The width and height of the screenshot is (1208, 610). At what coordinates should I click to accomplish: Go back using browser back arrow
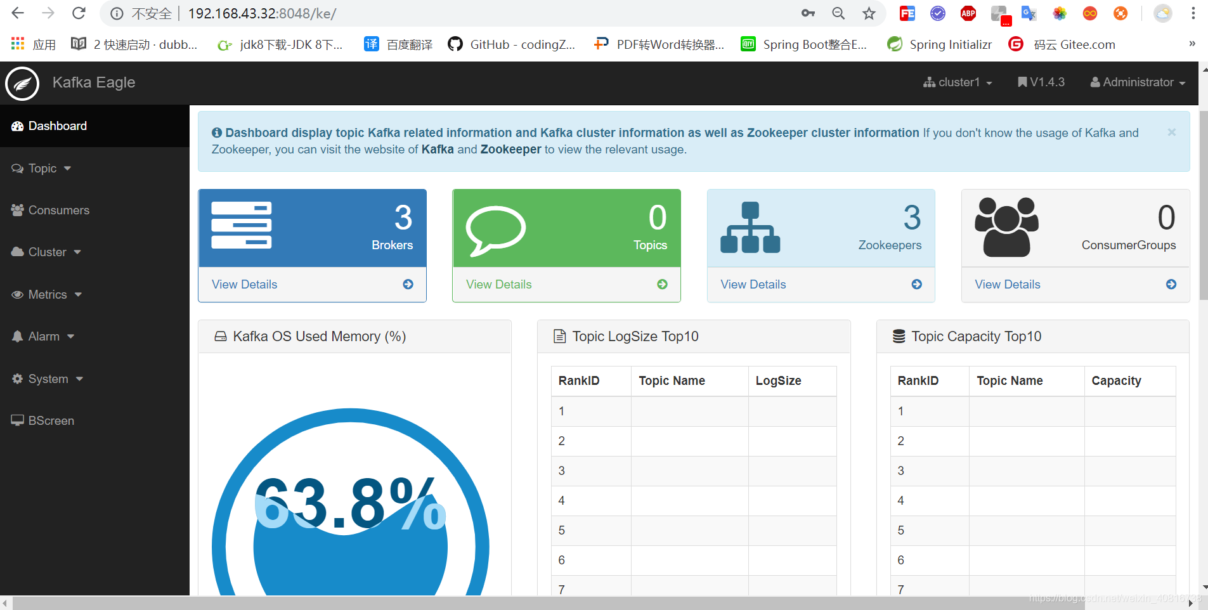(x=18, y=13)
